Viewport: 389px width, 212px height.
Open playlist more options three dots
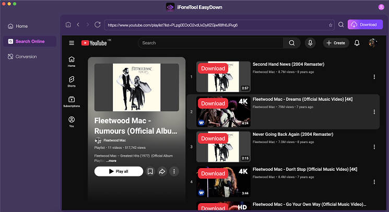pos(174,171)
